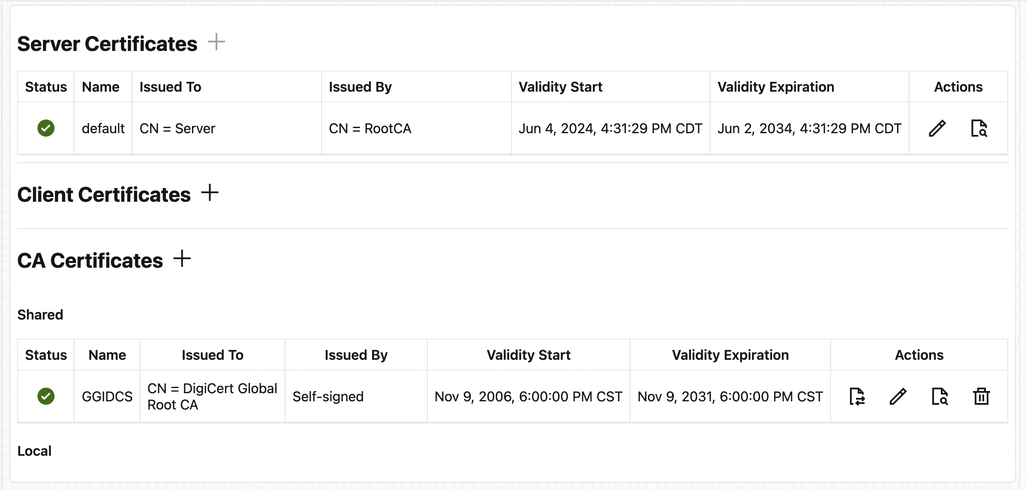Screen dimensions: 1027x490
Task: Click the 'Shared' subsection label
Action: [x=40, y=315]
